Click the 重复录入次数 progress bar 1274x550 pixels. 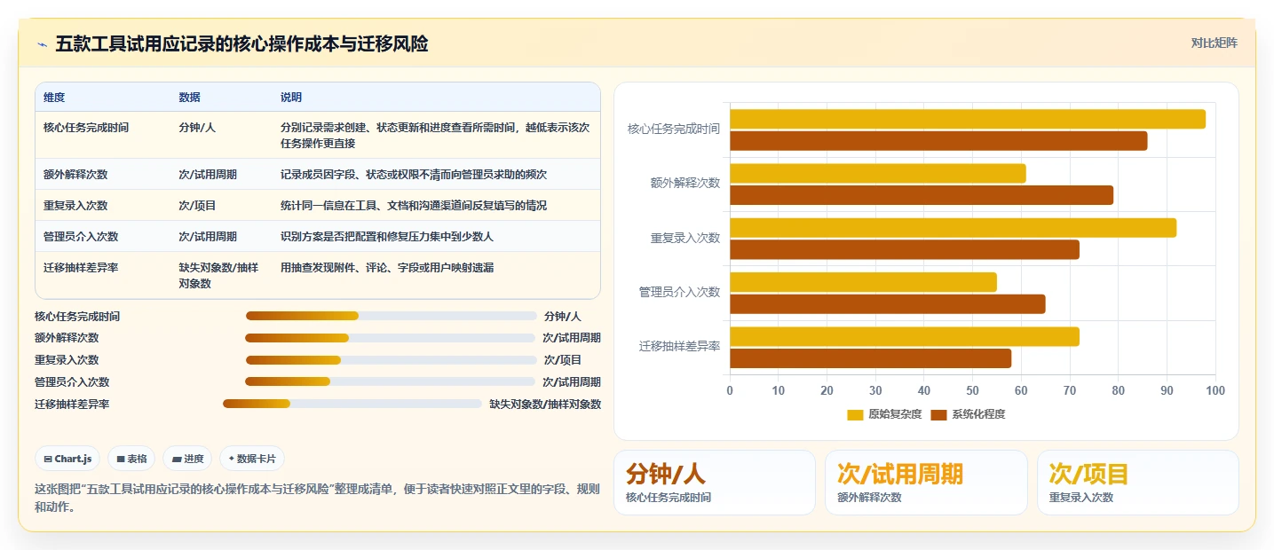[x=391, y=360]
